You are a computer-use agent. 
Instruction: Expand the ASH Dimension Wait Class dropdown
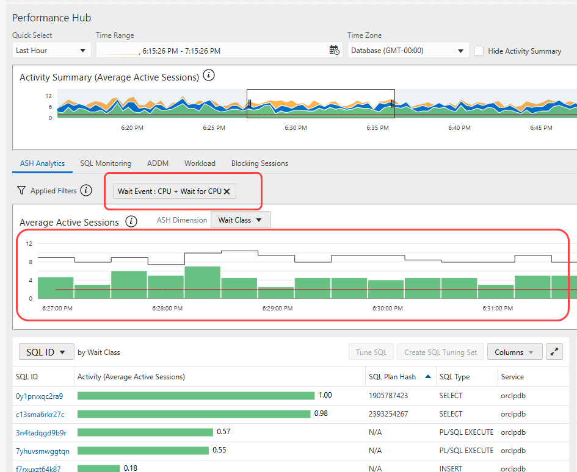click(241, 220)
